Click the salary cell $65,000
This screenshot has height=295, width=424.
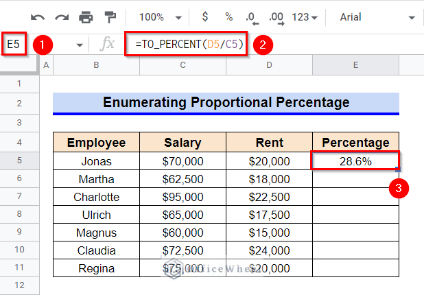point(182,215)
